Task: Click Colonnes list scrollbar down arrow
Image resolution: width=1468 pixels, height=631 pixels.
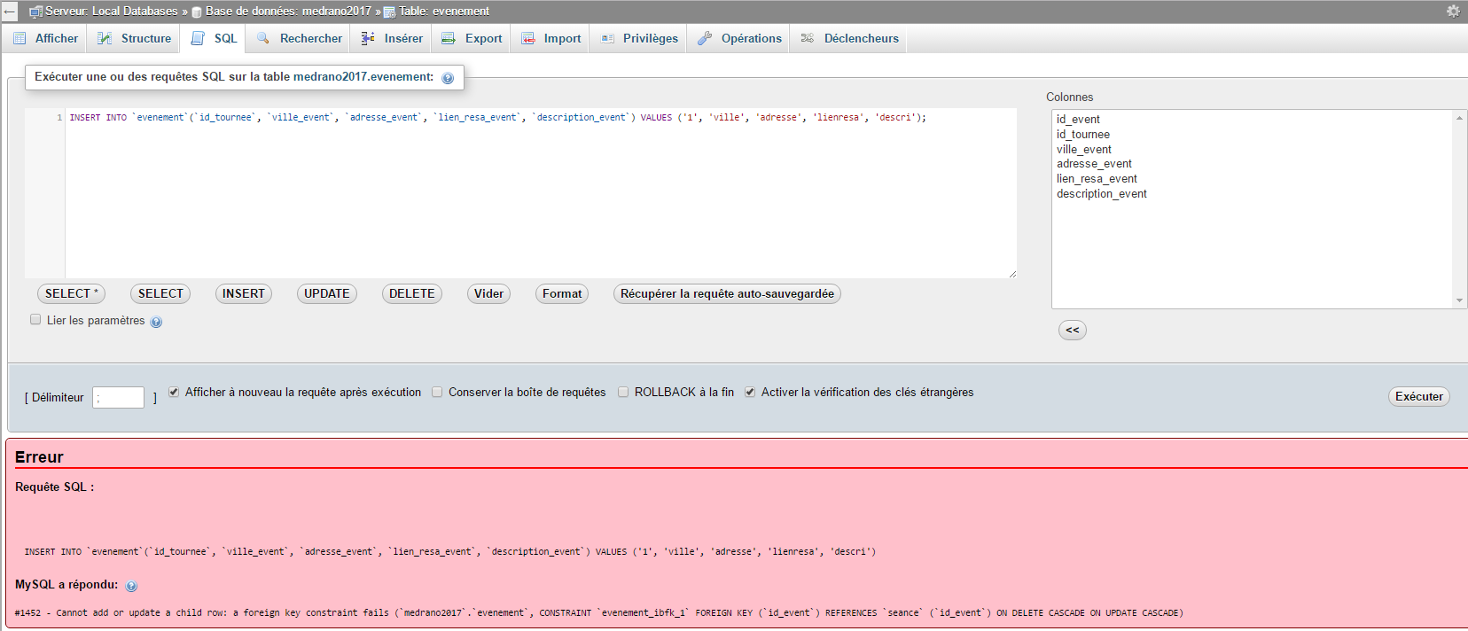Action: [x=1459, y=301]
